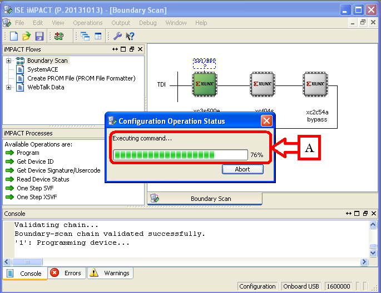Float the Console panel
Screen dimensions: 381x293
[365, 213]
